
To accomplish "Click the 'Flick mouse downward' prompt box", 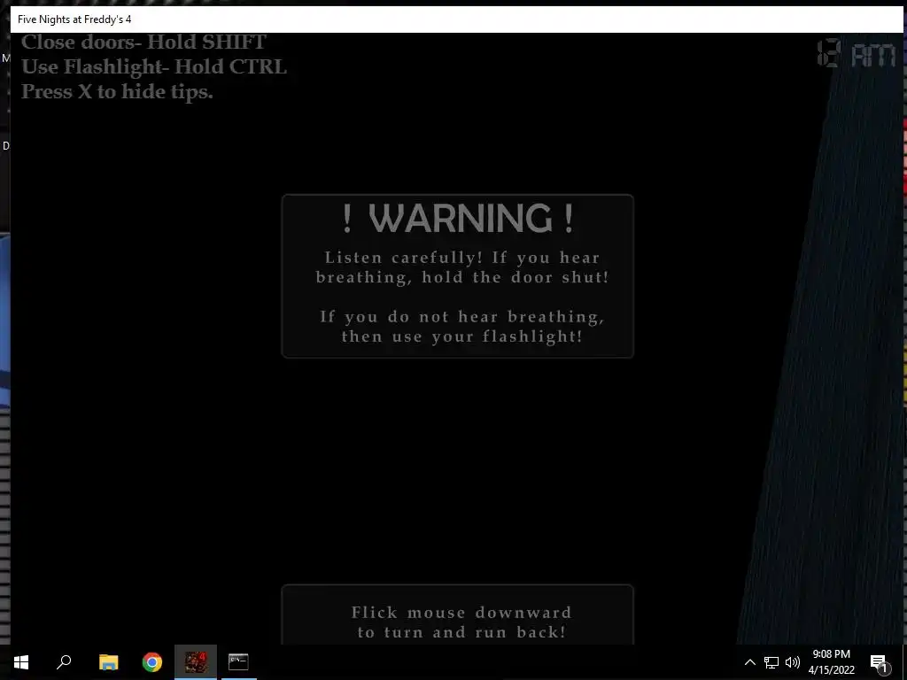I will tap(458, 614).
